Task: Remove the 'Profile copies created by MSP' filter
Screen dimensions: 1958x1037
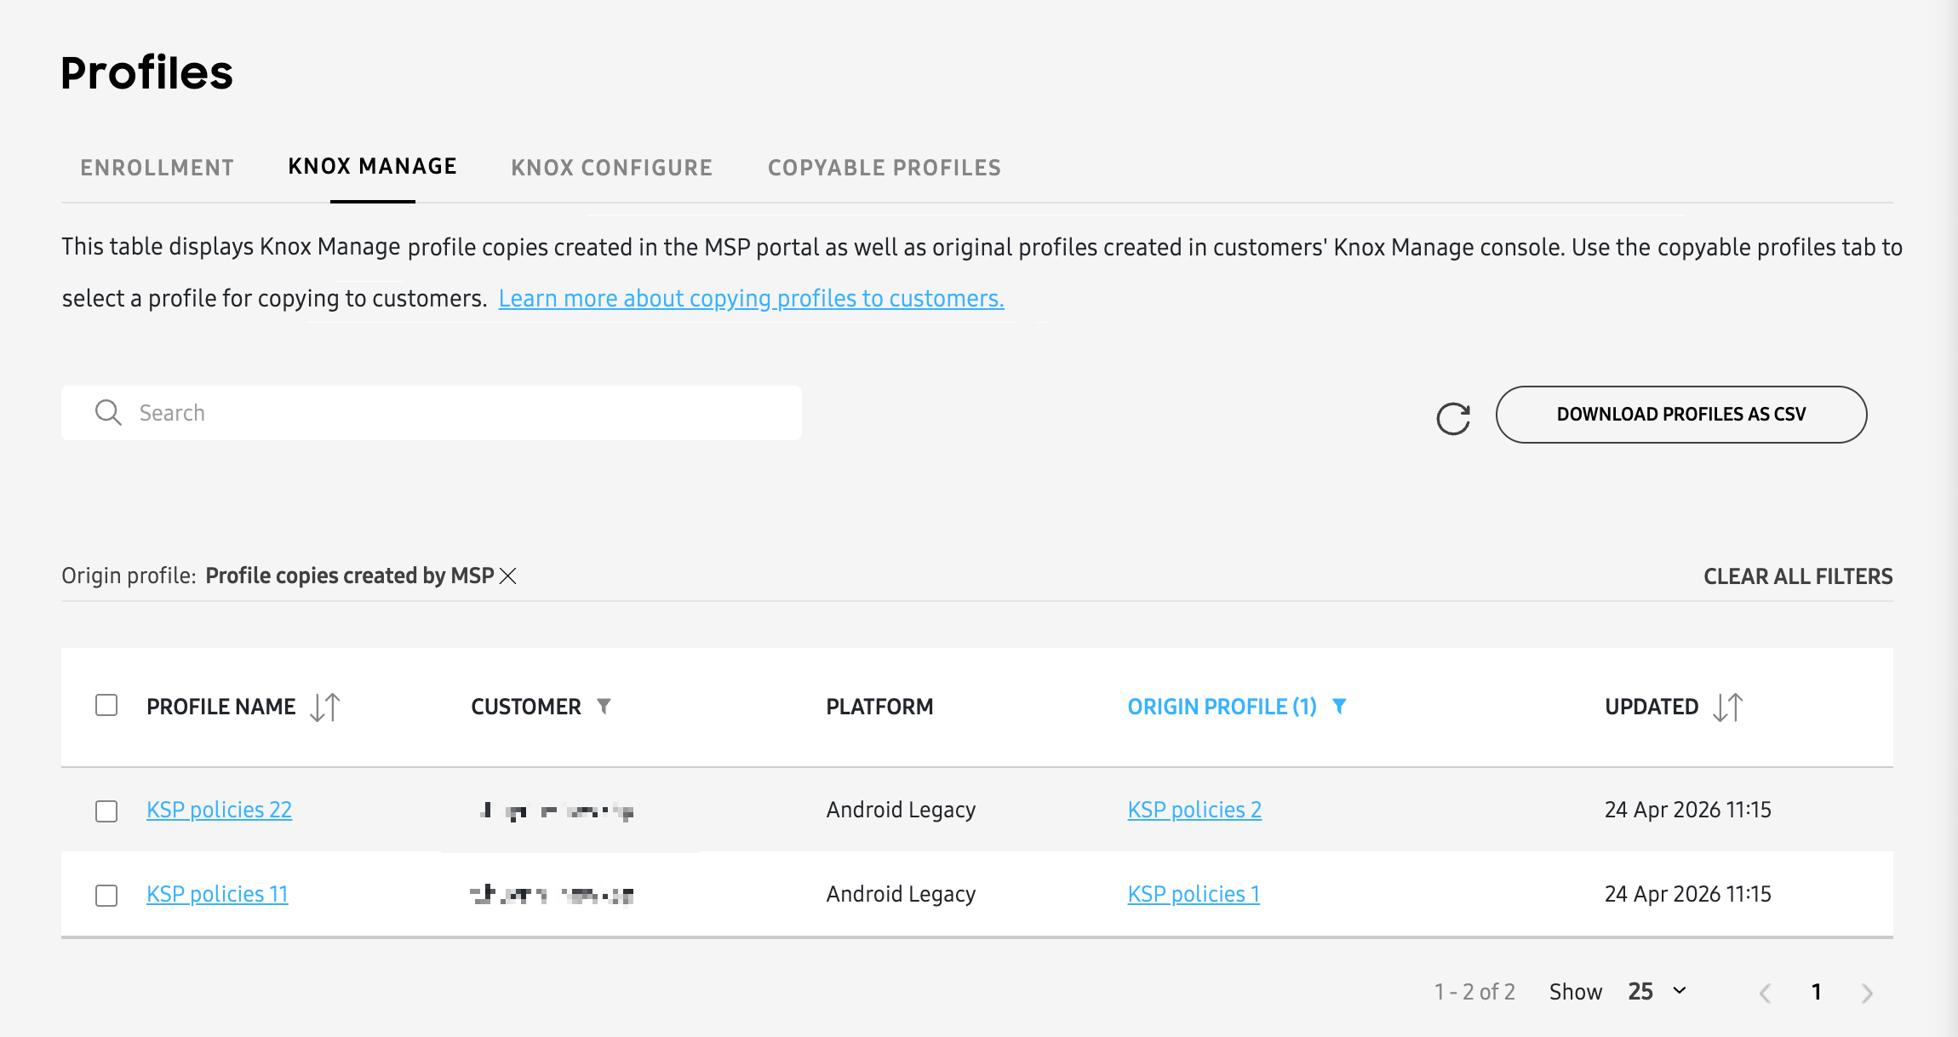Action: click(x=508, y=576)
